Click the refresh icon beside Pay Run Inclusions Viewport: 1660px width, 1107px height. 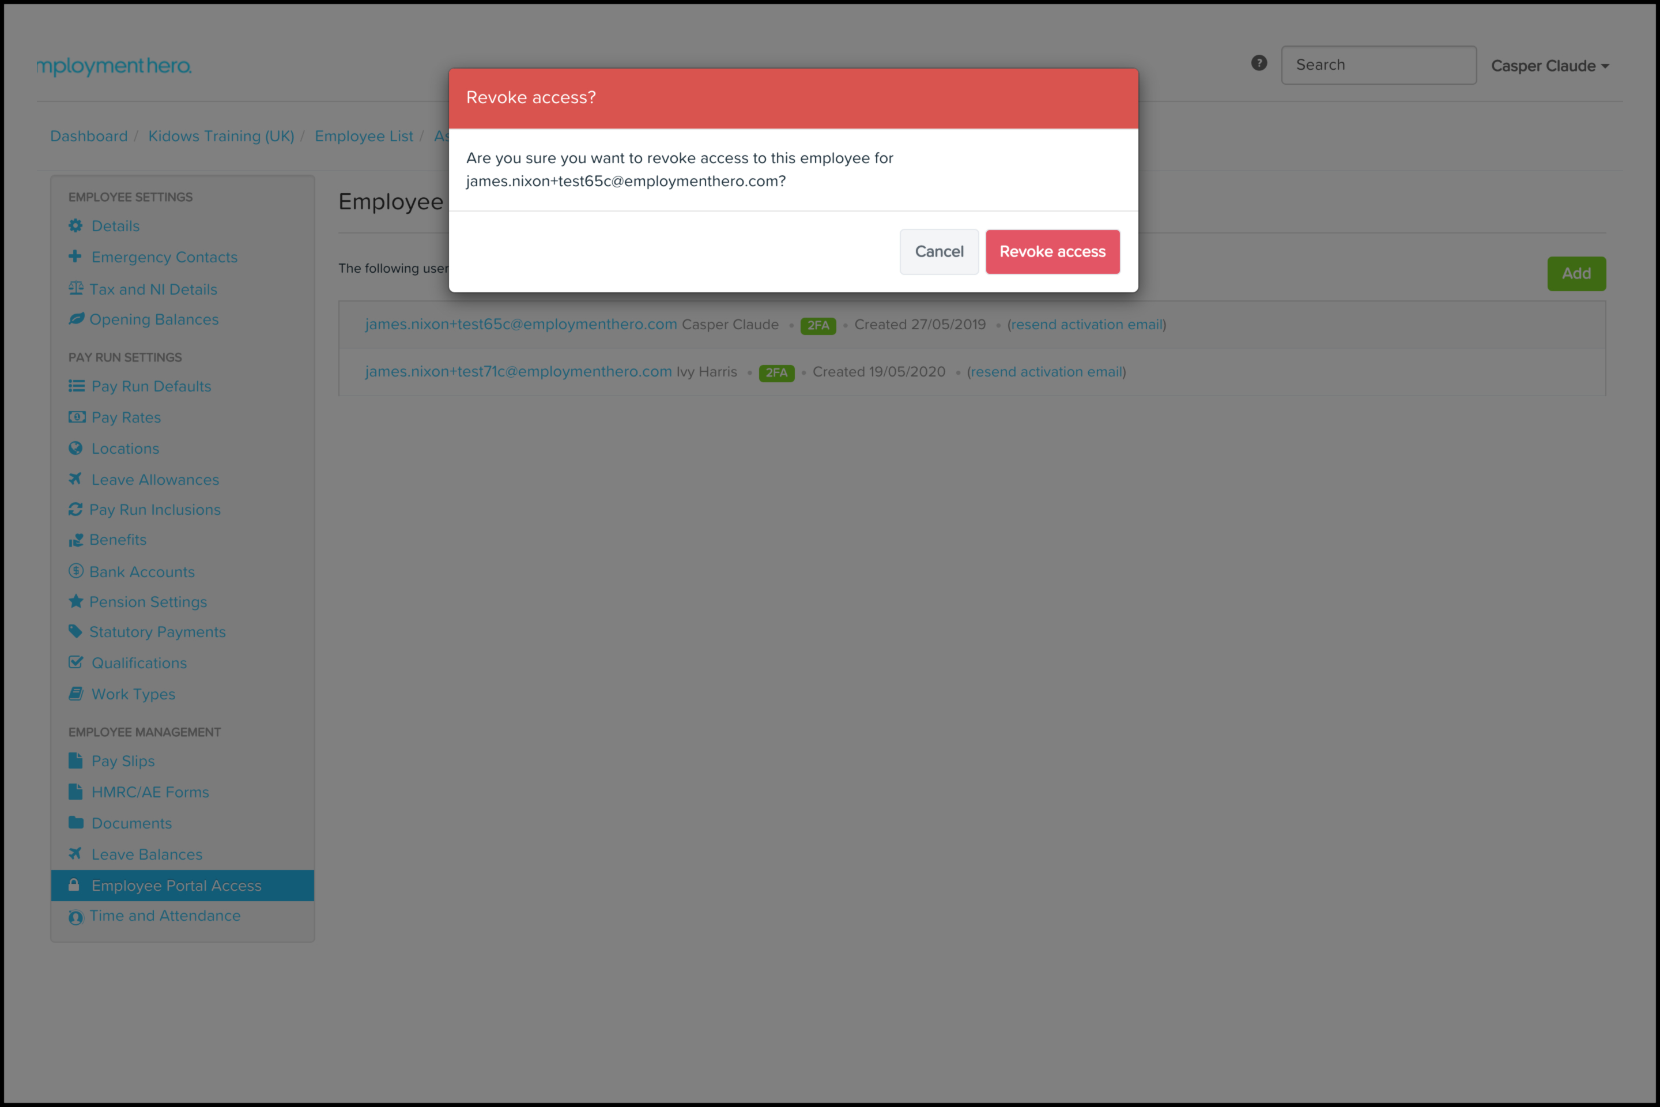76,509
